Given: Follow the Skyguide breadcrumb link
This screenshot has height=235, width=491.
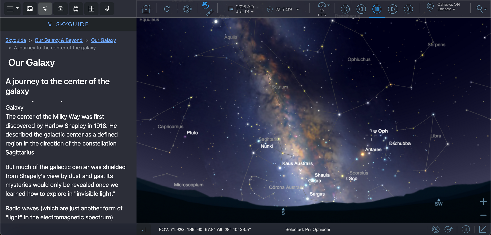Looking at the screenshot, I should 16,40.
